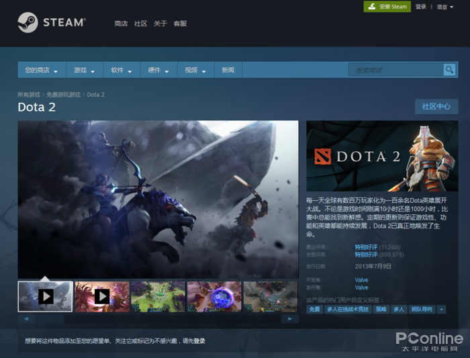Click the thumbnail strip scrollbar handle
Viewport: 470px width, 358px height.
tap(50, 319)
